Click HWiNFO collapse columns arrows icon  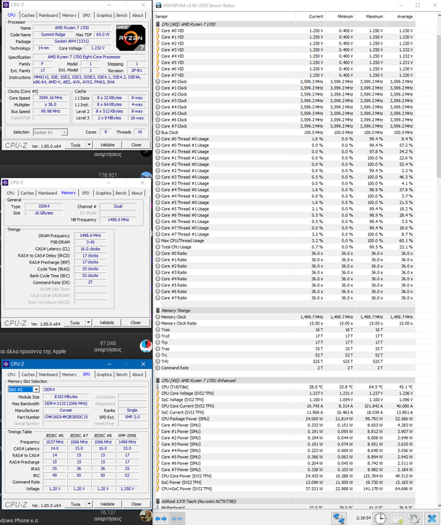coord(176,518)
